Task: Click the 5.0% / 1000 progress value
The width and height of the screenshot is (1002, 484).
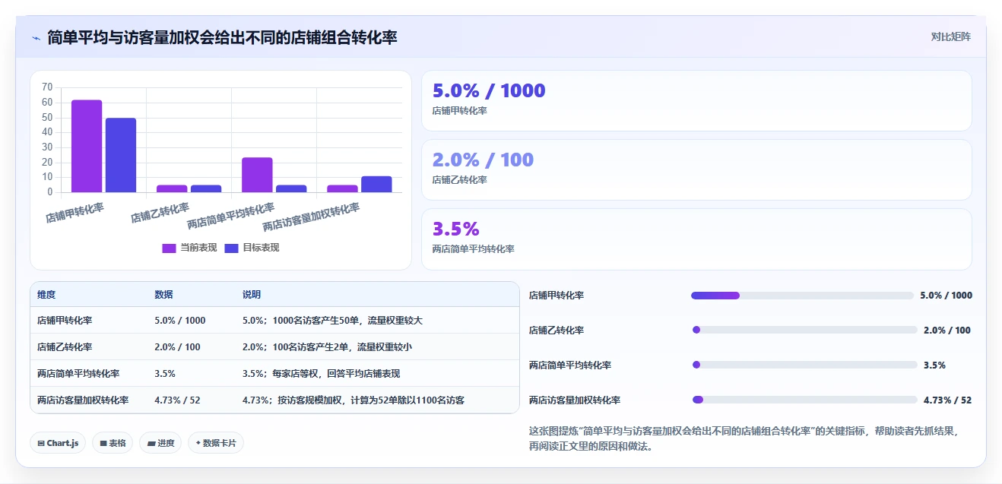Action: [946, 296]
